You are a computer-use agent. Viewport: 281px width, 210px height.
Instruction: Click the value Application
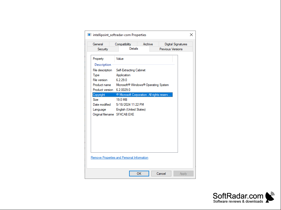click(123, 75)
